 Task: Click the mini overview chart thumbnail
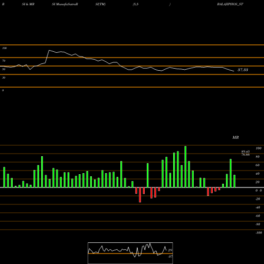point(130,253)
